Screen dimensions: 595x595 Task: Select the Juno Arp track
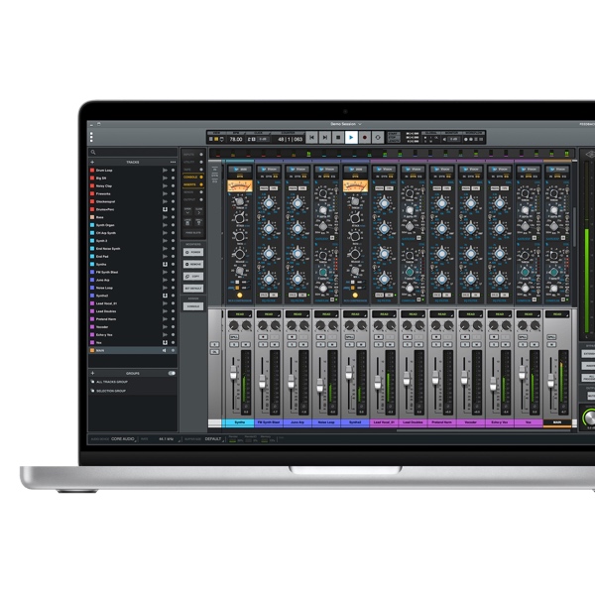tap(133, 280)
